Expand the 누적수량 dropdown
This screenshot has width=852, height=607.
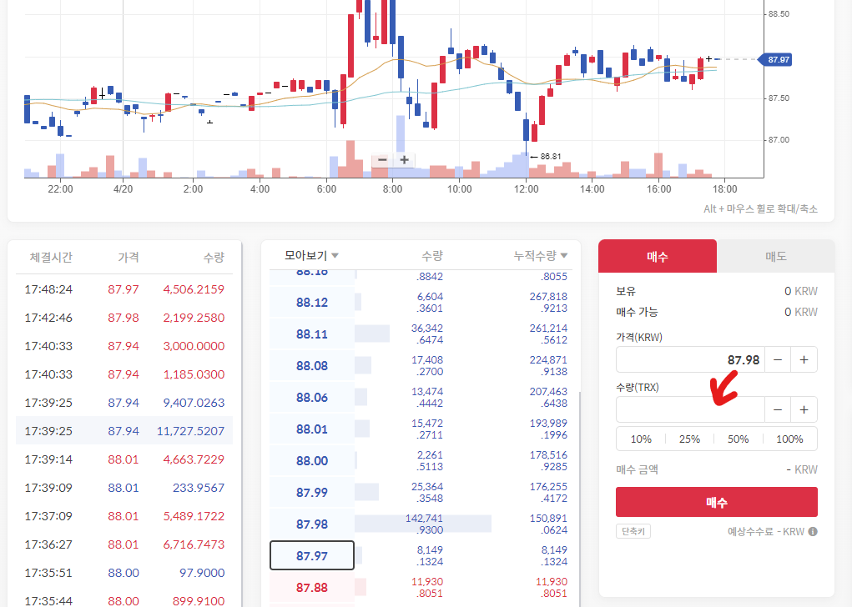(x=540, y=255)
